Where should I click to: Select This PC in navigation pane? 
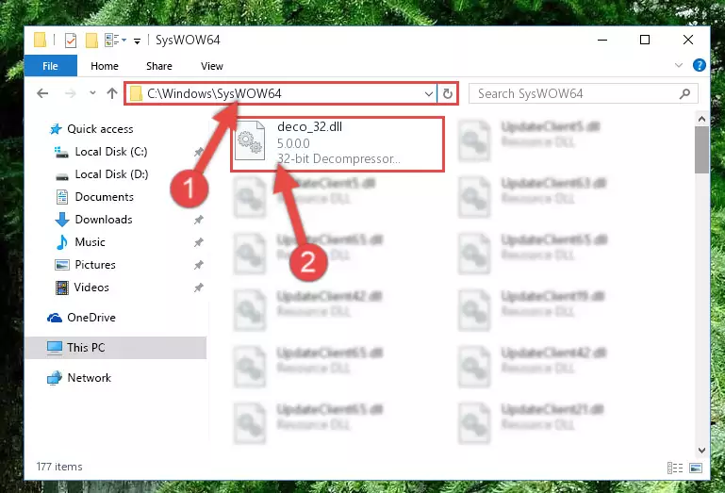click(116, 347)
